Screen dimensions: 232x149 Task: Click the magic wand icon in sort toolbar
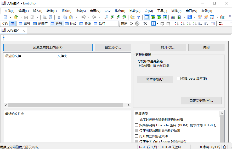145,23
